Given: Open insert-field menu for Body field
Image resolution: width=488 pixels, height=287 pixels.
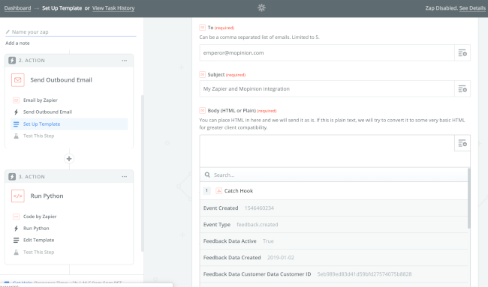Looking at the screenshot, I should click(x=462, y=143).
